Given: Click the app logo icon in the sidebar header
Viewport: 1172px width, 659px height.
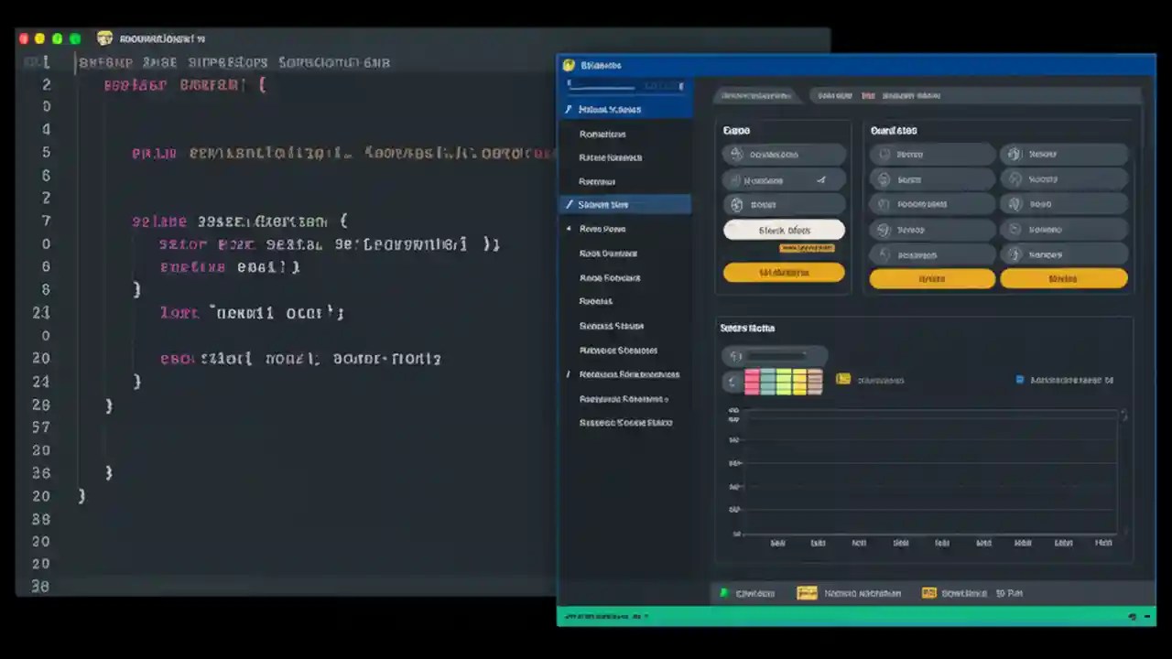Looking at the screenshot, I should pyautogui.click(x=569, y=65).
